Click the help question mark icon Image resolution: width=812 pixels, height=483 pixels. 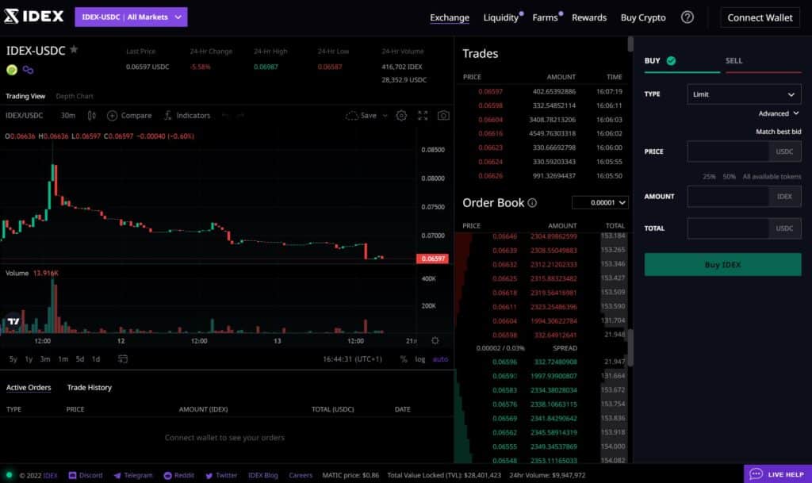pyautogui.click(x=688, y=17)
